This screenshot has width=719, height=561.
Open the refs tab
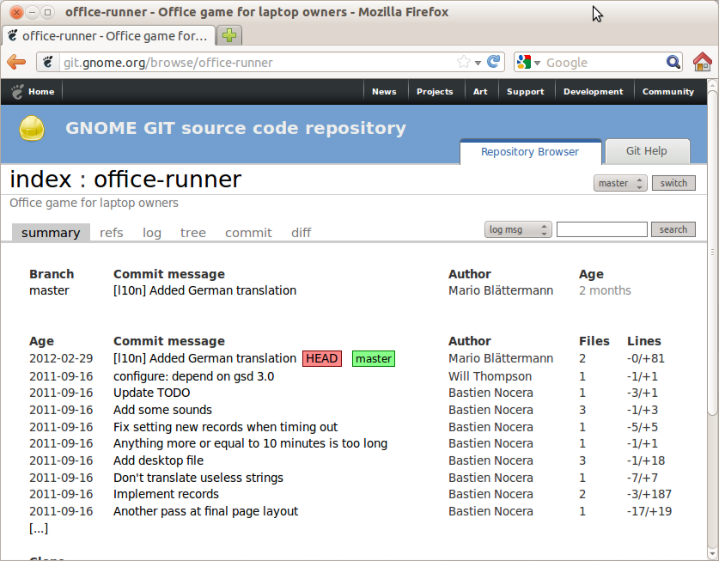(x=112, y=233)
